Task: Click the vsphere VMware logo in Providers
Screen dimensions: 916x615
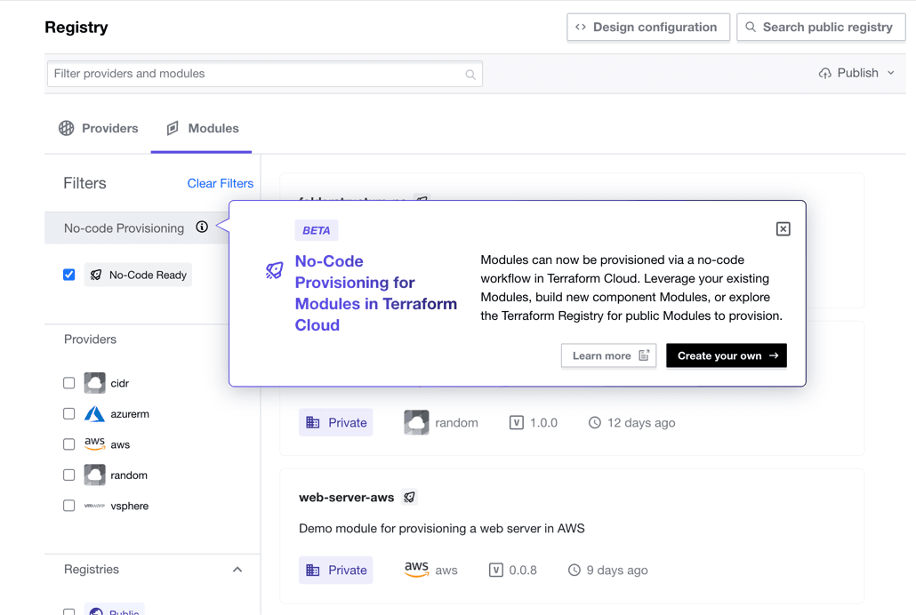Action: [x=94, y=506]
